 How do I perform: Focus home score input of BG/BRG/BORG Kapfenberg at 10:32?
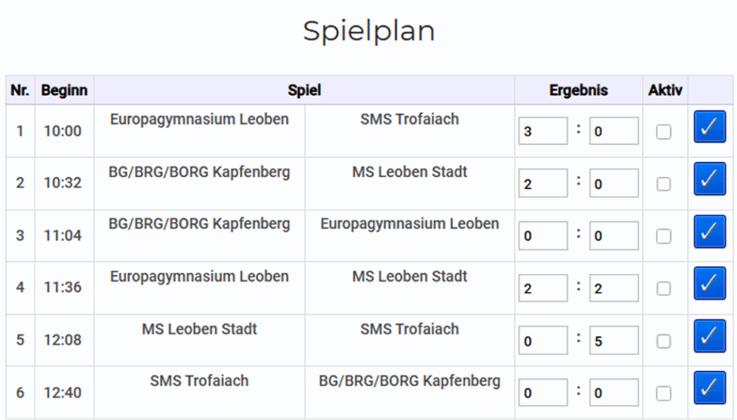[x=543, y=184]
